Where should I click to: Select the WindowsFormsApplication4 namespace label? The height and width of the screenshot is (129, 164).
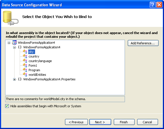point(42,47)
